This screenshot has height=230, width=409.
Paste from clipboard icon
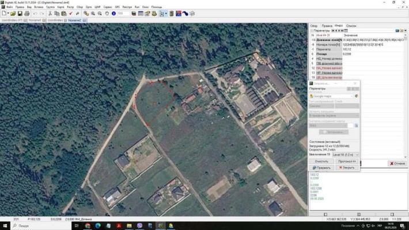pos(63,14)
